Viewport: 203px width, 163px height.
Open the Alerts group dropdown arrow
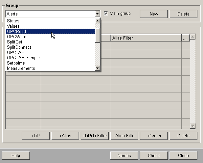click(x=97, y=14)
